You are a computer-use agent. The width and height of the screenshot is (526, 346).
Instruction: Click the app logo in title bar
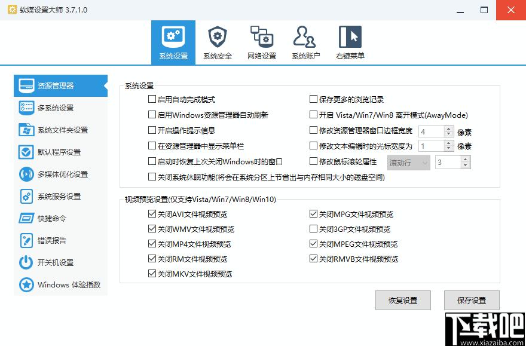click(x=13, y=10)
